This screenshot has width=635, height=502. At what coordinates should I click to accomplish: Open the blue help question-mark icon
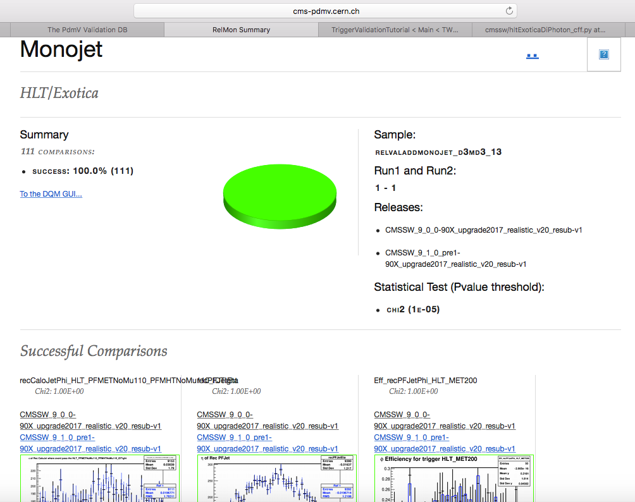pos(603,54)
